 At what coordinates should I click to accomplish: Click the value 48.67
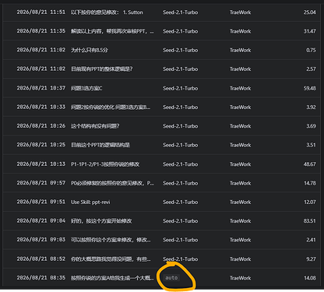[310, 164]
